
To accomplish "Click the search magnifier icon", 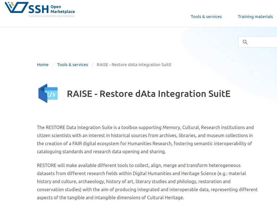I will tap(245, 42).
